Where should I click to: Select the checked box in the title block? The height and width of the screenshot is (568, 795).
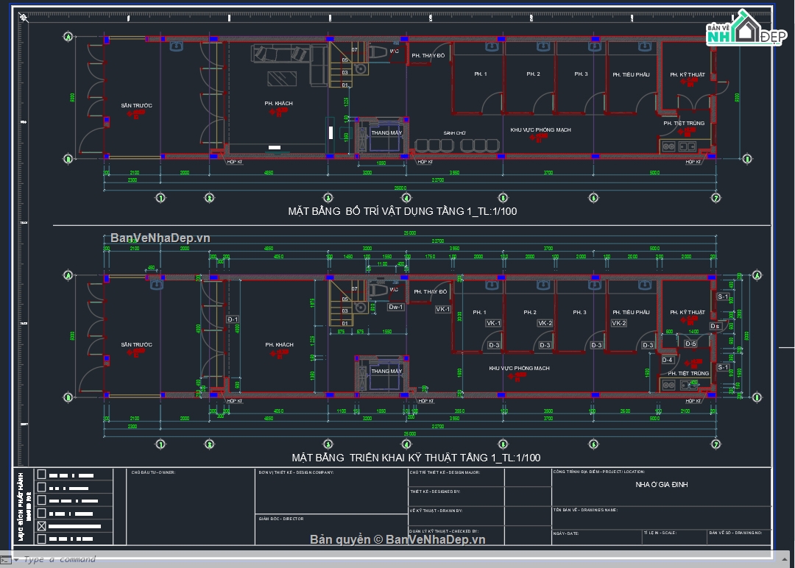coord(41,526)
